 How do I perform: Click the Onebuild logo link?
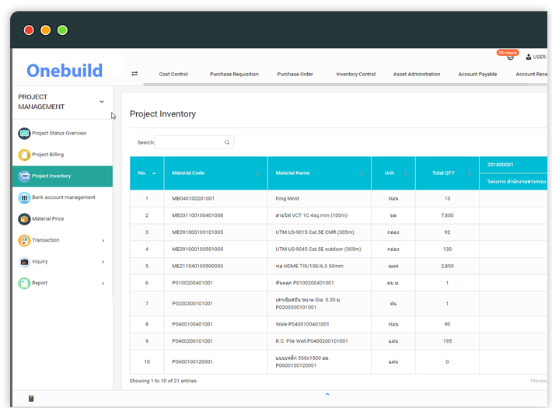65,71
